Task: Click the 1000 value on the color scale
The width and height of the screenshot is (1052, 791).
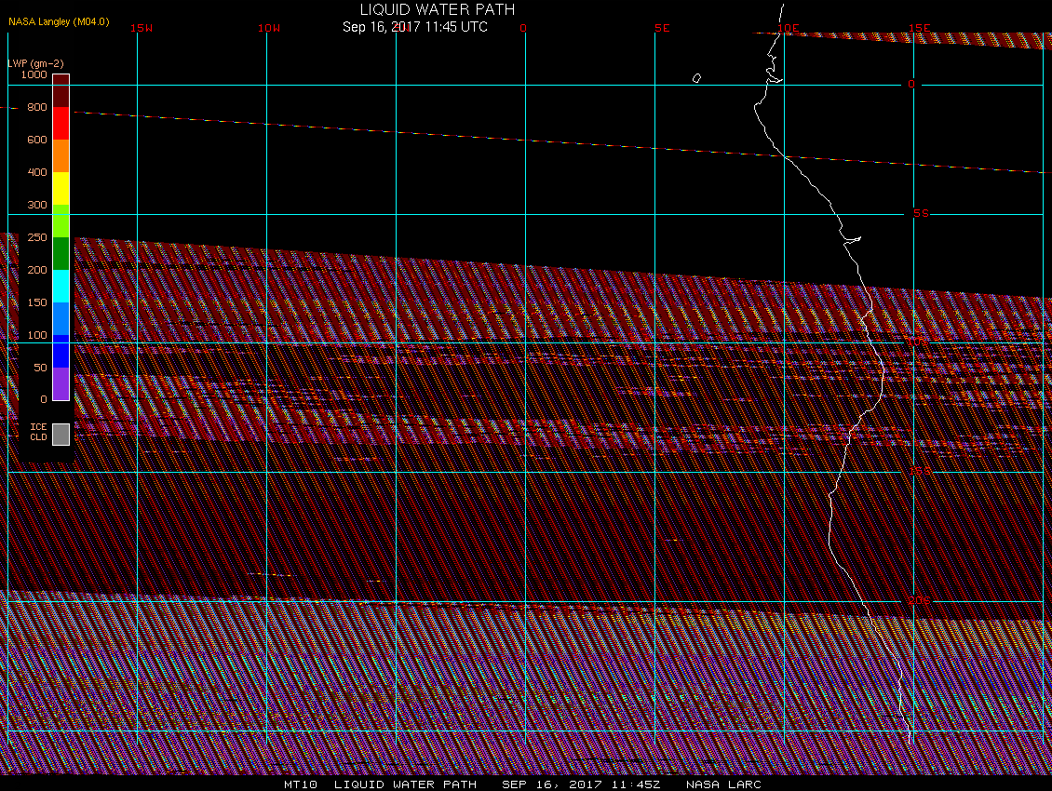Action: (34, 74)
